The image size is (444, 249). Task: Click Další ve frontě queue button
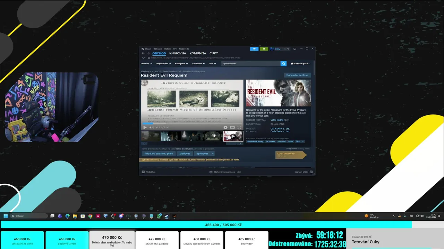pyautogui.click(x=291, y=155)
